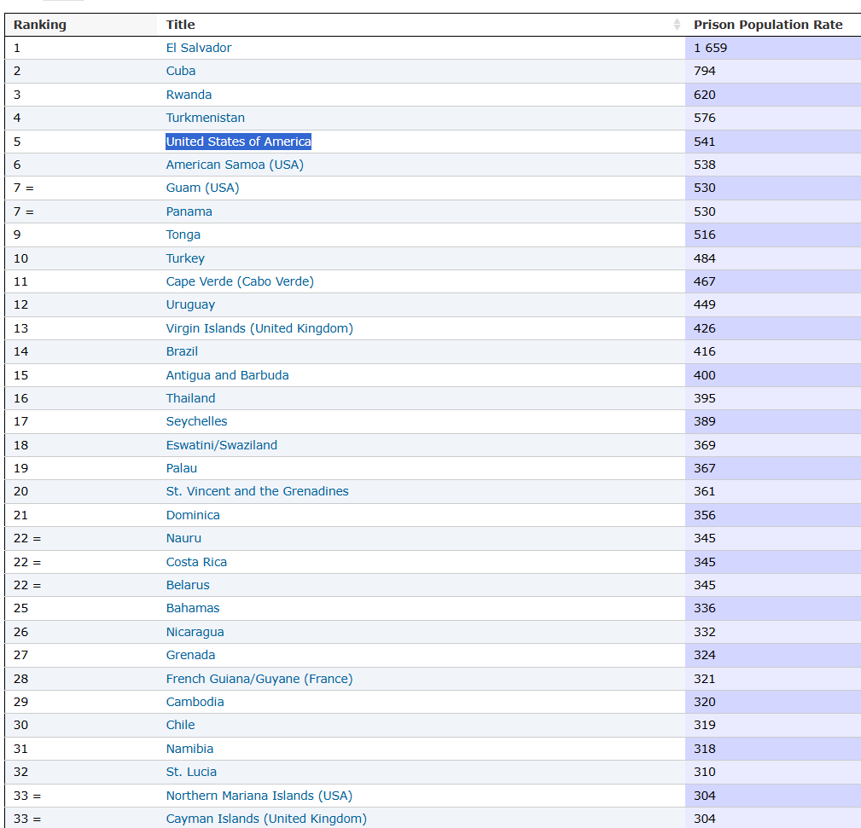
Task: Click the Eswatini/Swaziland link
Action: (x=221, y=445)
